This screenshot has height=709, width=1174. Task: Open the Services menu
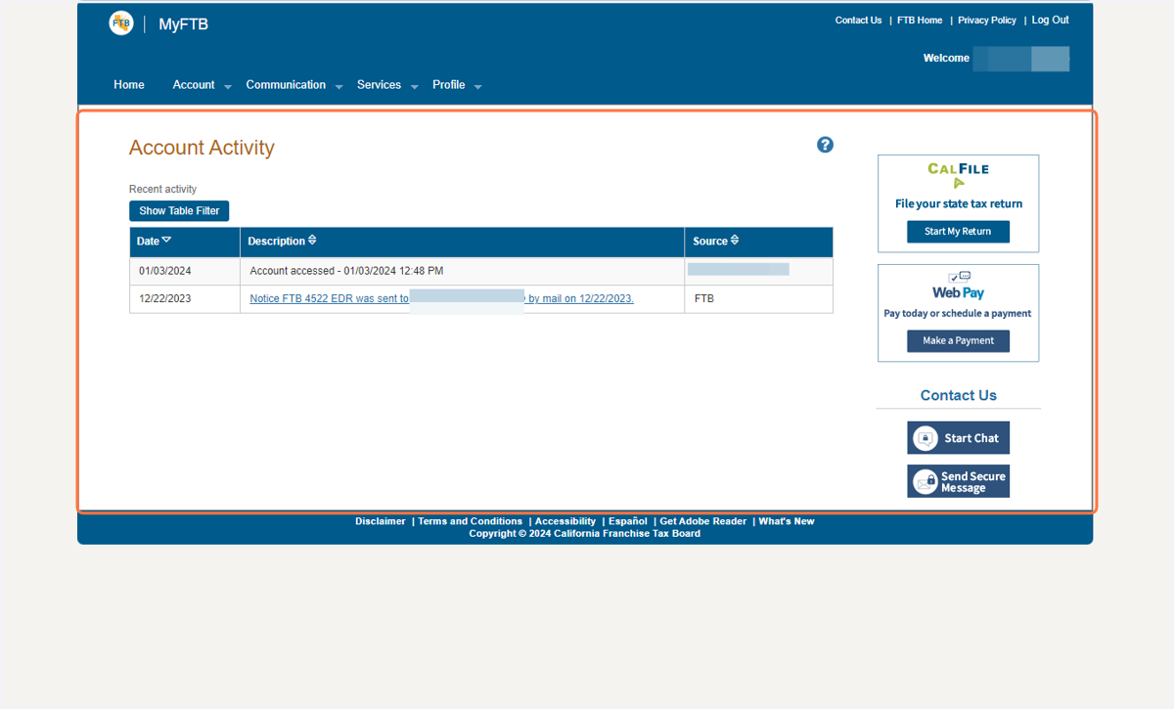coord(379,85)
